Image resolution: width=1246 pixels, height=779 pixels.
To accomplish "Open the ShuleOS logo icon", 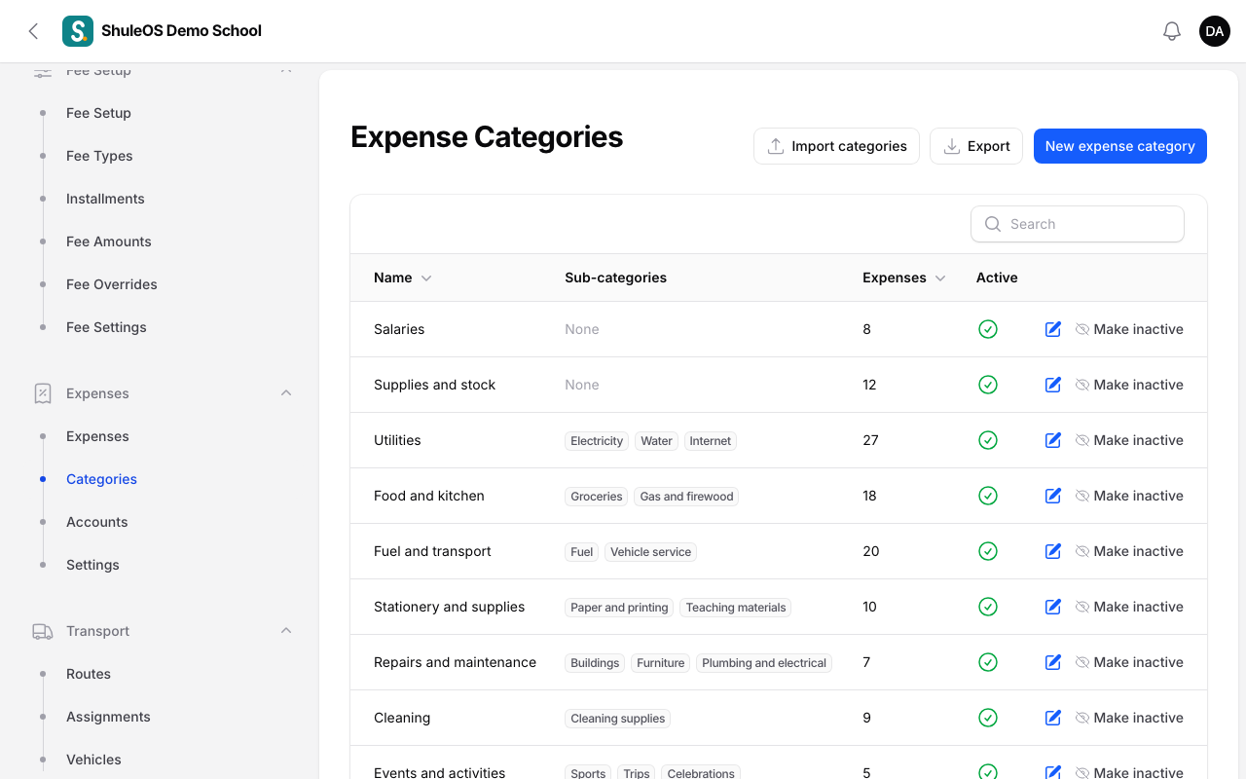I will point(78,31).
